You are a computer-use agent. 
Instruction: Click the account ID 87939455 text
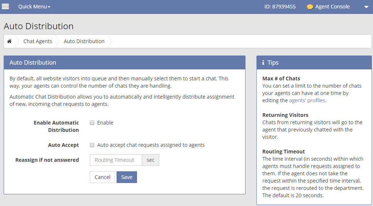click(280, 7)
